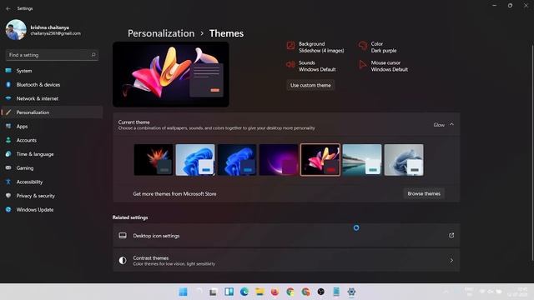Click the krishna chaitanya account name
Image resolution: width=534 pixels, height=300 pixels.
pos(50,27)
